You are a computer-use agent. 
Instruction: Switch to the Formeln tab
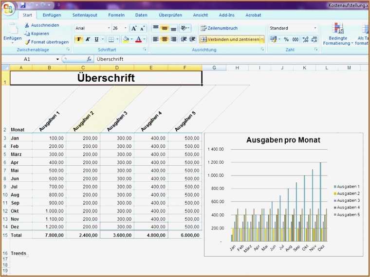[116, 15]
